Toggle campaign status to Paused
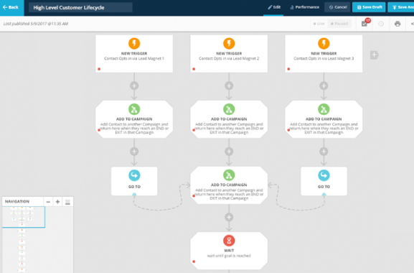This screenshot has height=273, width=414. point(339,24)
